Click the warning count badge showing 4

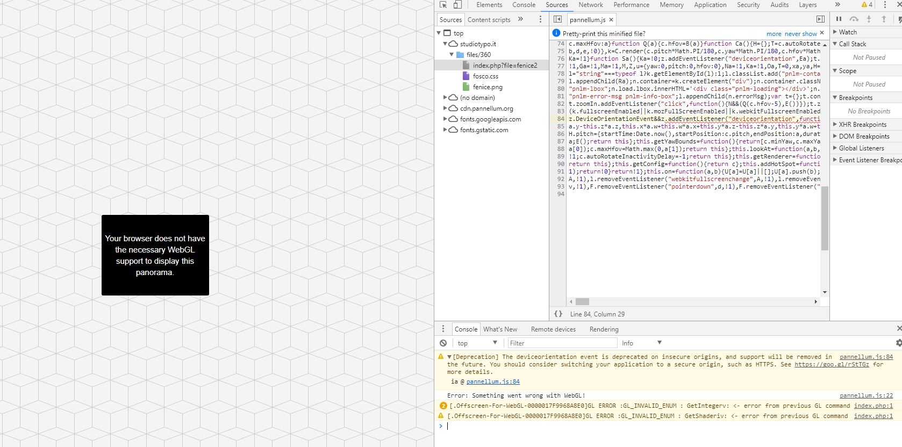click(x=867, y=5)
